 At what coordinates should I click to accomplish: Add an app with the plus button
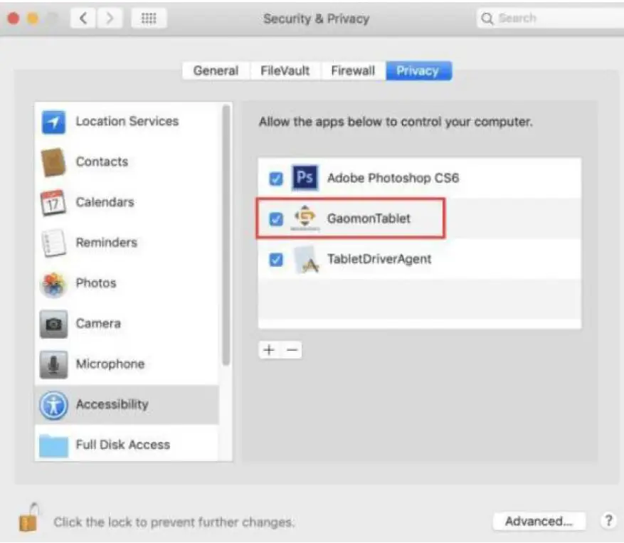click(270, 350)
